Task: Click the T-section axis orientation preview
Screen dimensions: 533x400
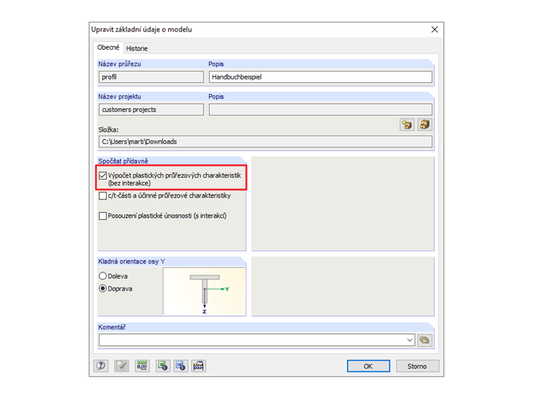Action: [x=204, y=292]
